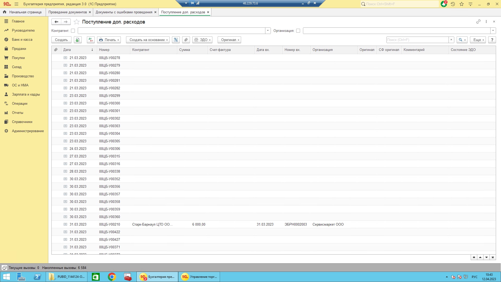The height and width of the screenshot is (282, 501).
Task: Click the related documents structure icon
Action: click(176, 40)
